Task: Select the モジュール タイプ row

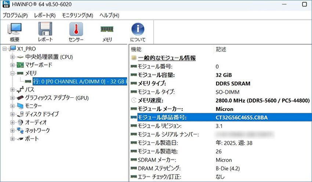Action: 221,92
